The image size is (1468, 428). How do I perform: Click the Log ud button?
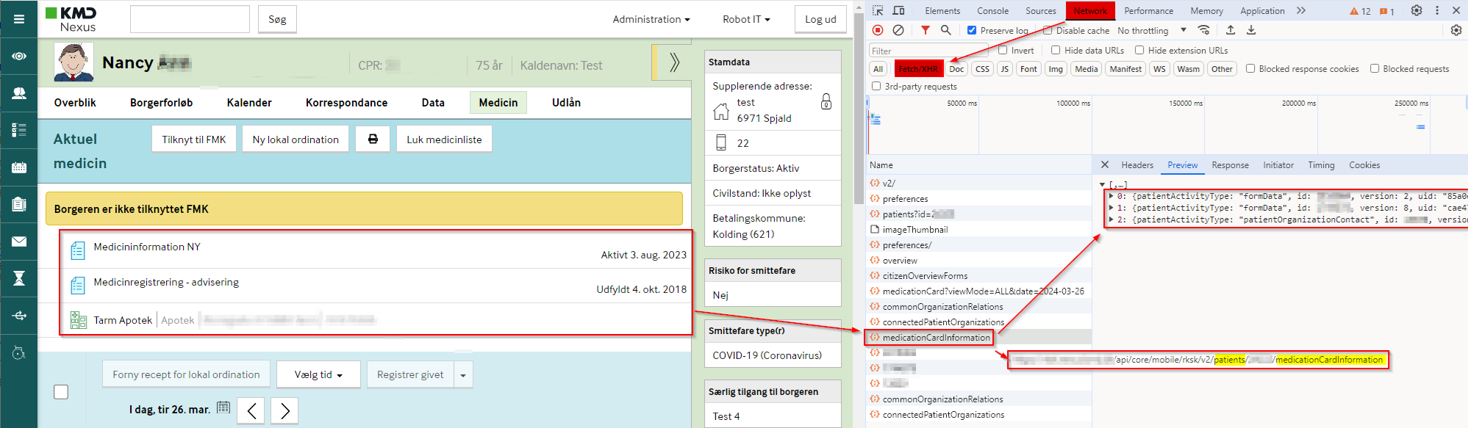pos(820,19)
